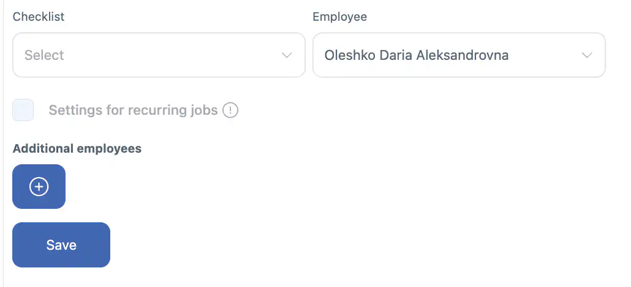Open the Checklist dropdown

pyautogui.click(x=159, y=55)
